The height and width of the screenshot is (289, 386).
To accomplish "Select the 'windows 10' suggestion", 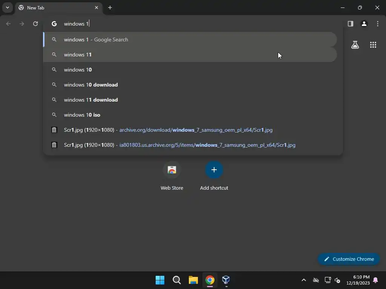I will click(x=190, y=70).
